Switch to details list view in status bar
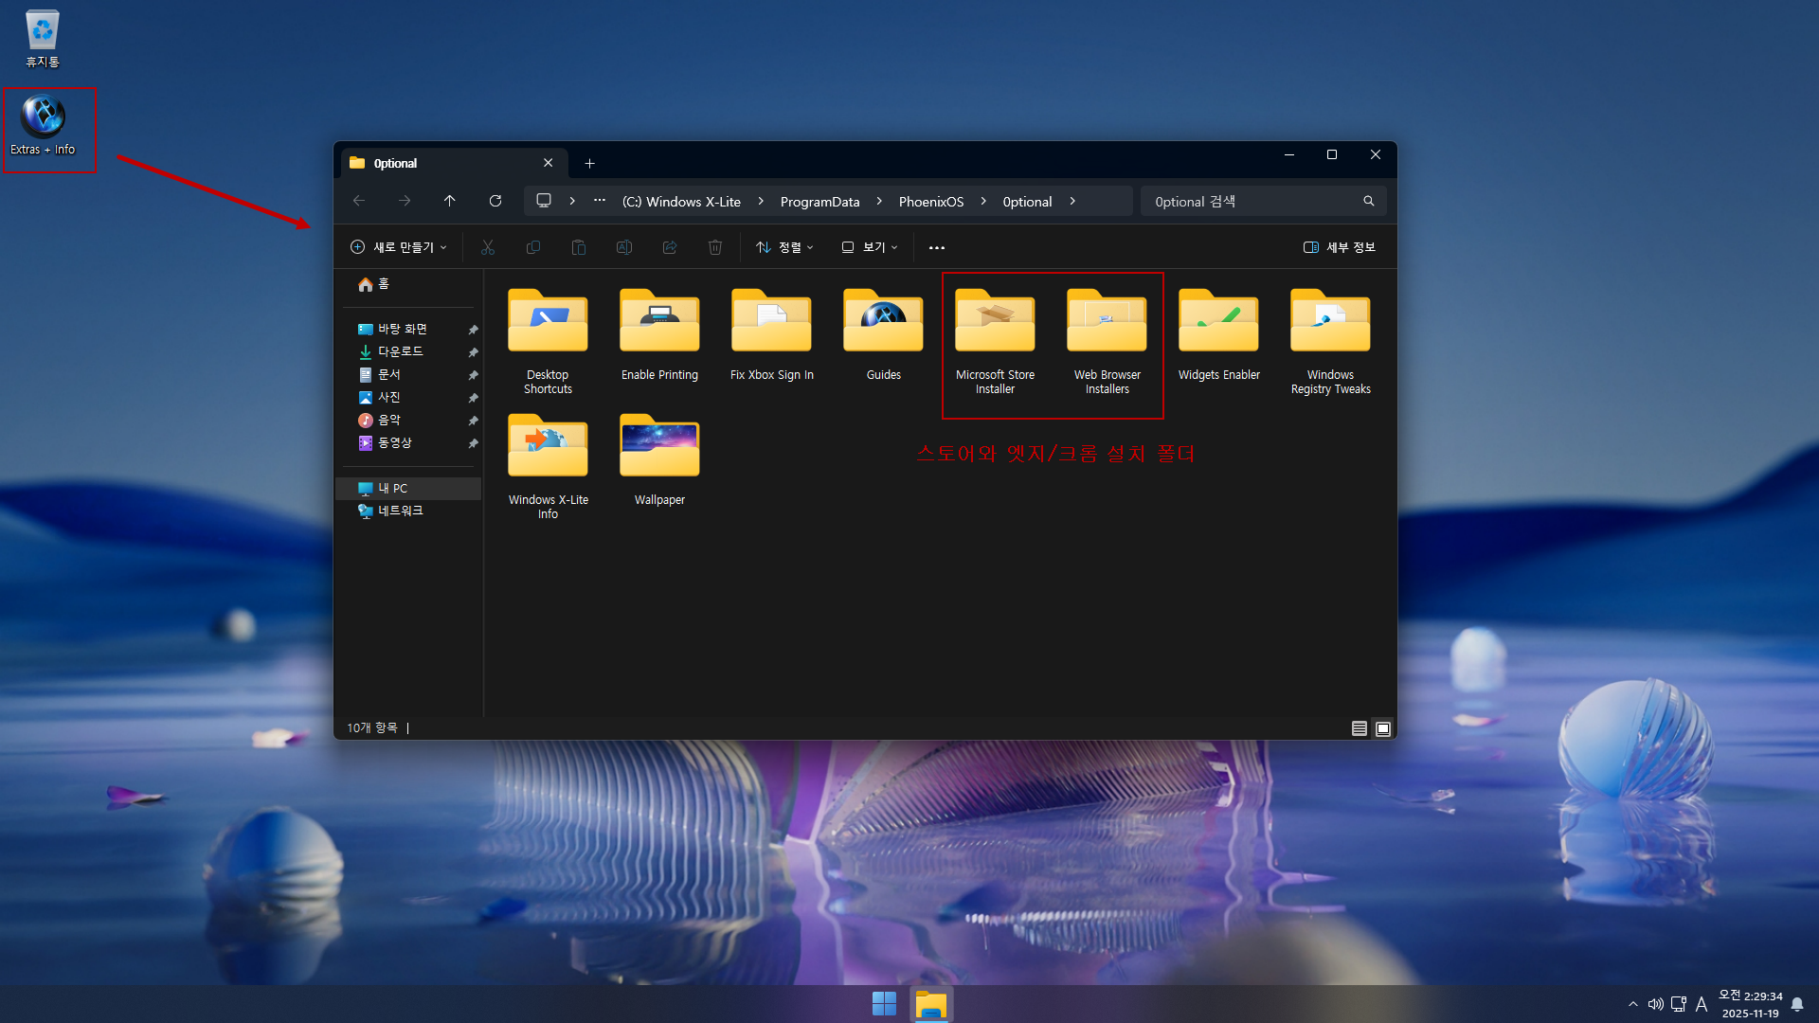 (1359, 728)
